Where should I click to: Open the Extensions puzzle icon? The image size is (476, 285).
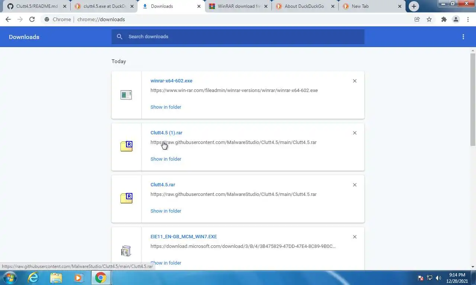444,19
